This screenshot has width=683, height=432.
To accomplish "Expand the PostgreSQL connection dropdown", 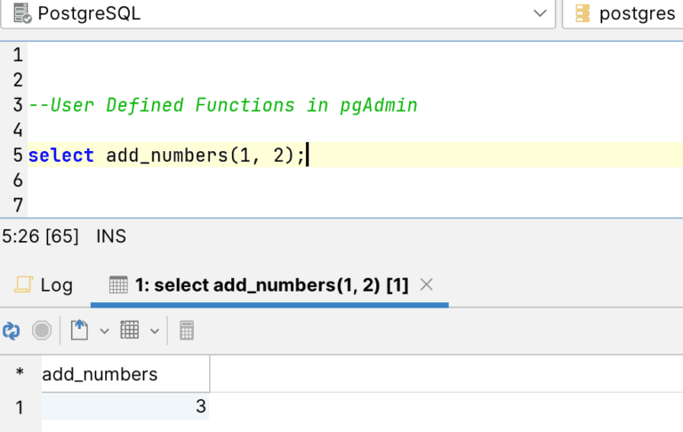I will coord(539,13).
